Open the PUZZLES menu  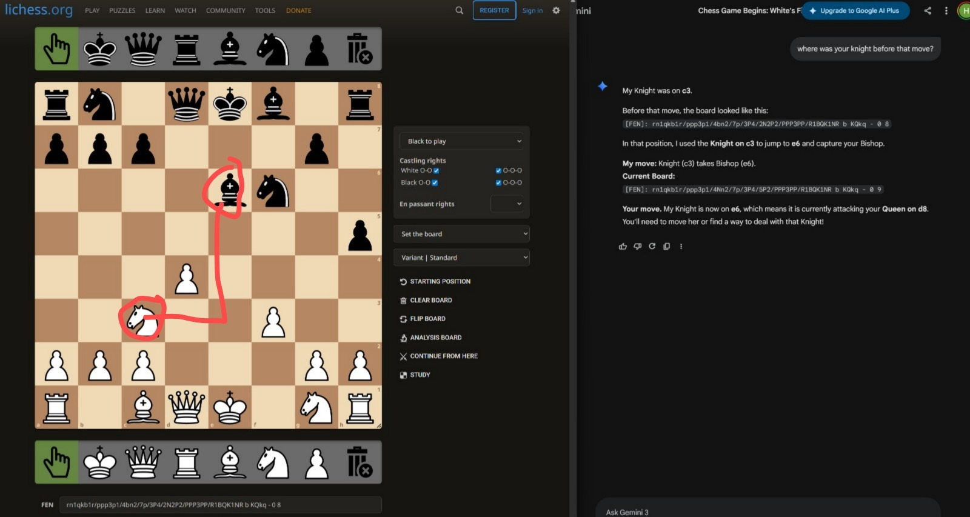(x=122, y=10)
